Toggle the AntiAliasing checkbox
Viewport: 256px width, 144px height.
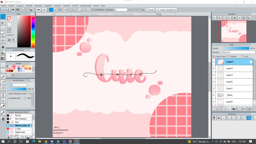93,10
